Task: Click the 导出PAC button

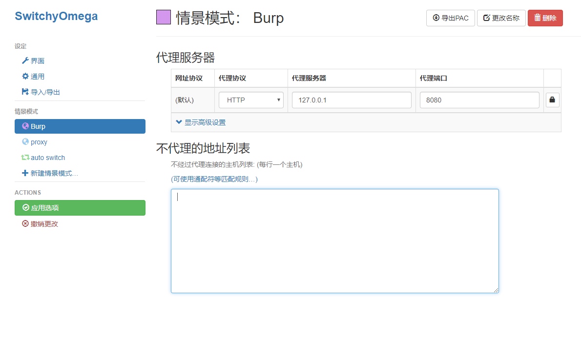Action: (450, 18)
